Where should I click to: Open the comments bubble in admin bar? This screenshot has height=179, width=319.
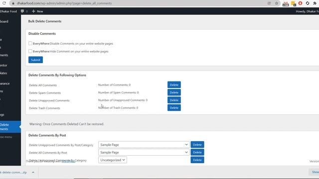coord(24,11)
